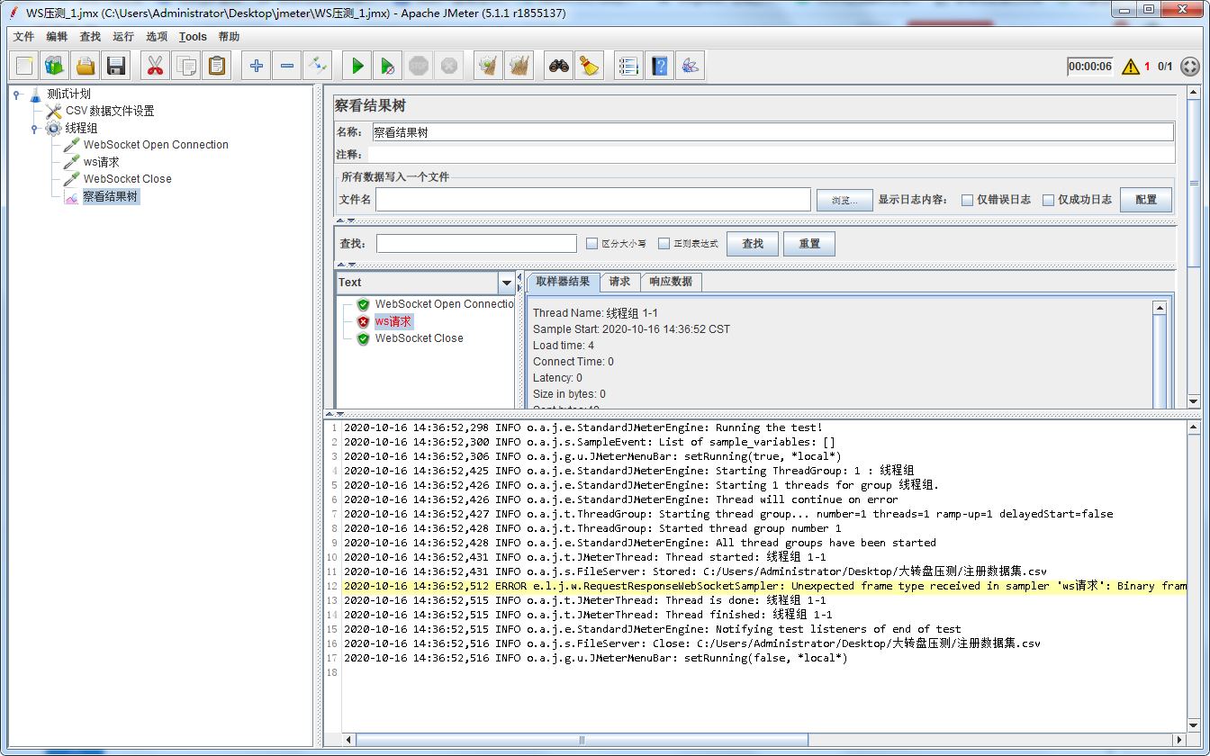This screenshot has height=756, width=1210.
Task: Click the 文件名 filename input field
Action: (x=593, y=200)
